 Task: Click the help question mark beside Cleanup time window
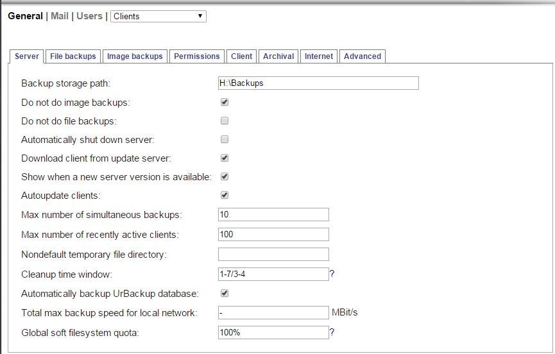(x=332, y=274)
